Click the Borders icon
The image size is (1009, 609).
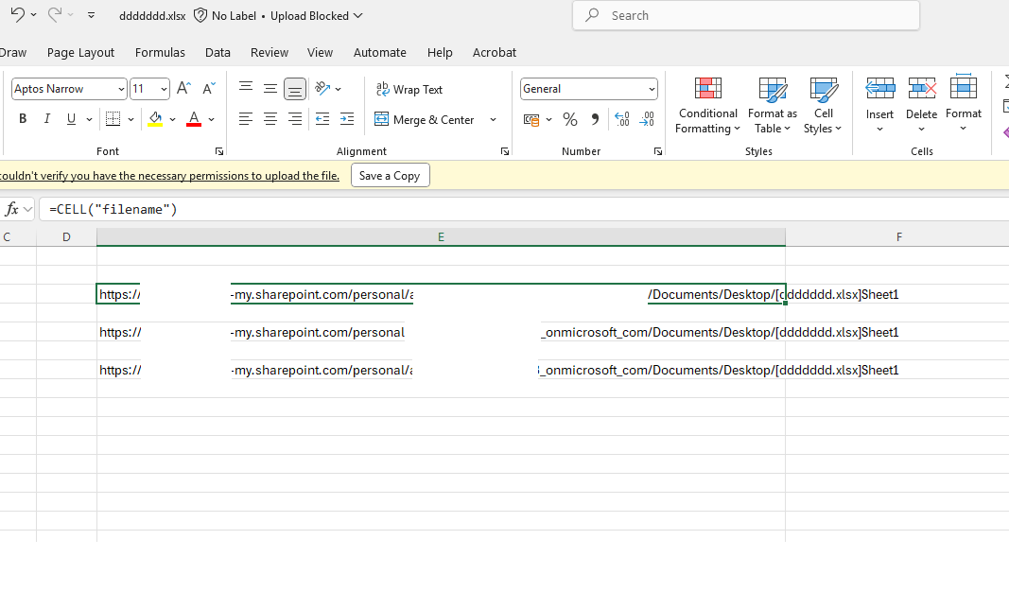[113, 118]
